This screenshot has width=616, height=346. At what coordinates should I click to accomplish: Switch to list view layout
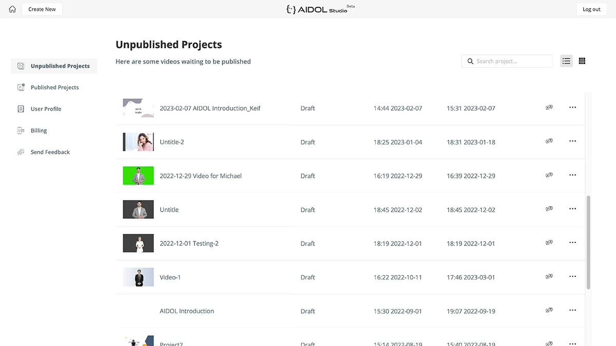pyautogui.click(x=566, y=61)
